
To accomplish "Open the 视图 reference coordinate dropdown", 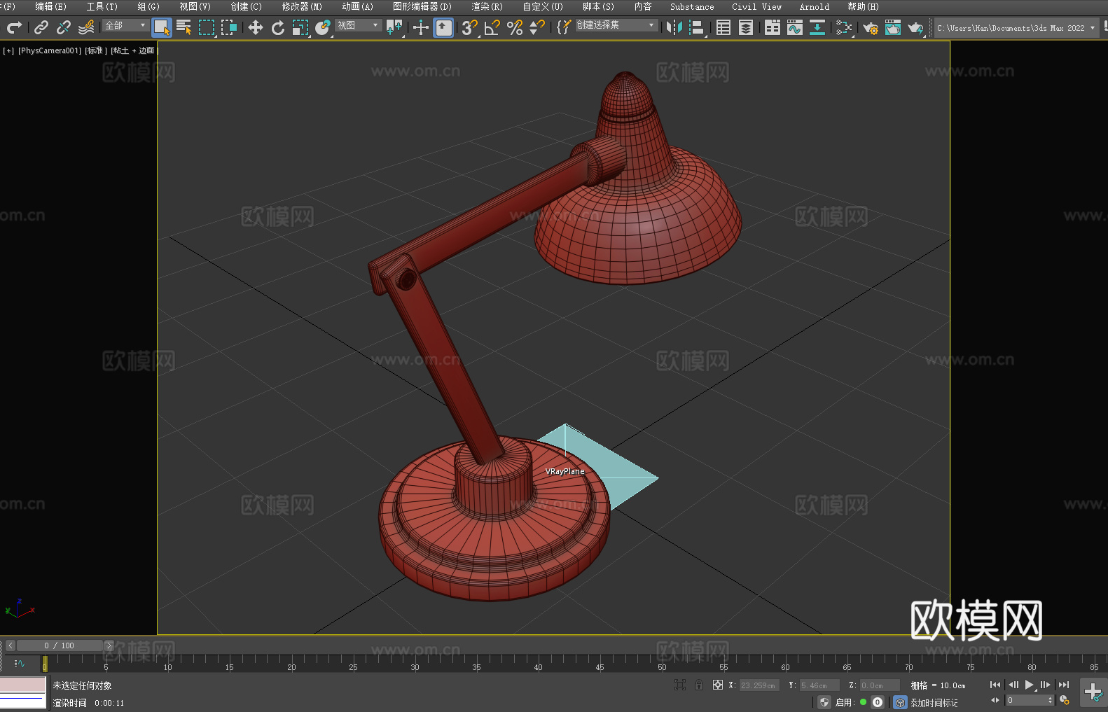I will pyautogui.click(x=357, y=25).
